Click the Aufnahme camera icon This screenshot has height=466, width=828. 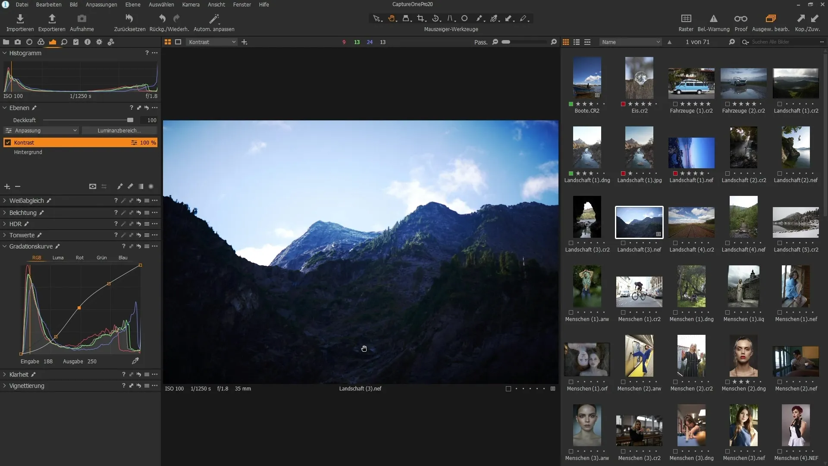point(82,19)
